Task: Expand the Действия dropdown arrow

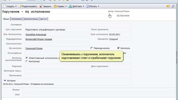Action: (x=83, y=6)
